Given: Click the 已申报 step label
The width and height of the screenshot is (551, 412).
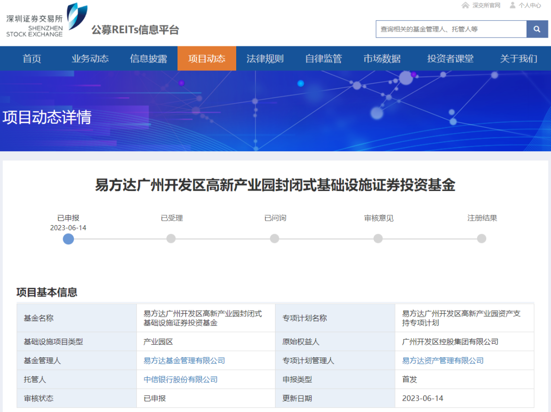Looking at the screenshot, I should click(68, 218).
